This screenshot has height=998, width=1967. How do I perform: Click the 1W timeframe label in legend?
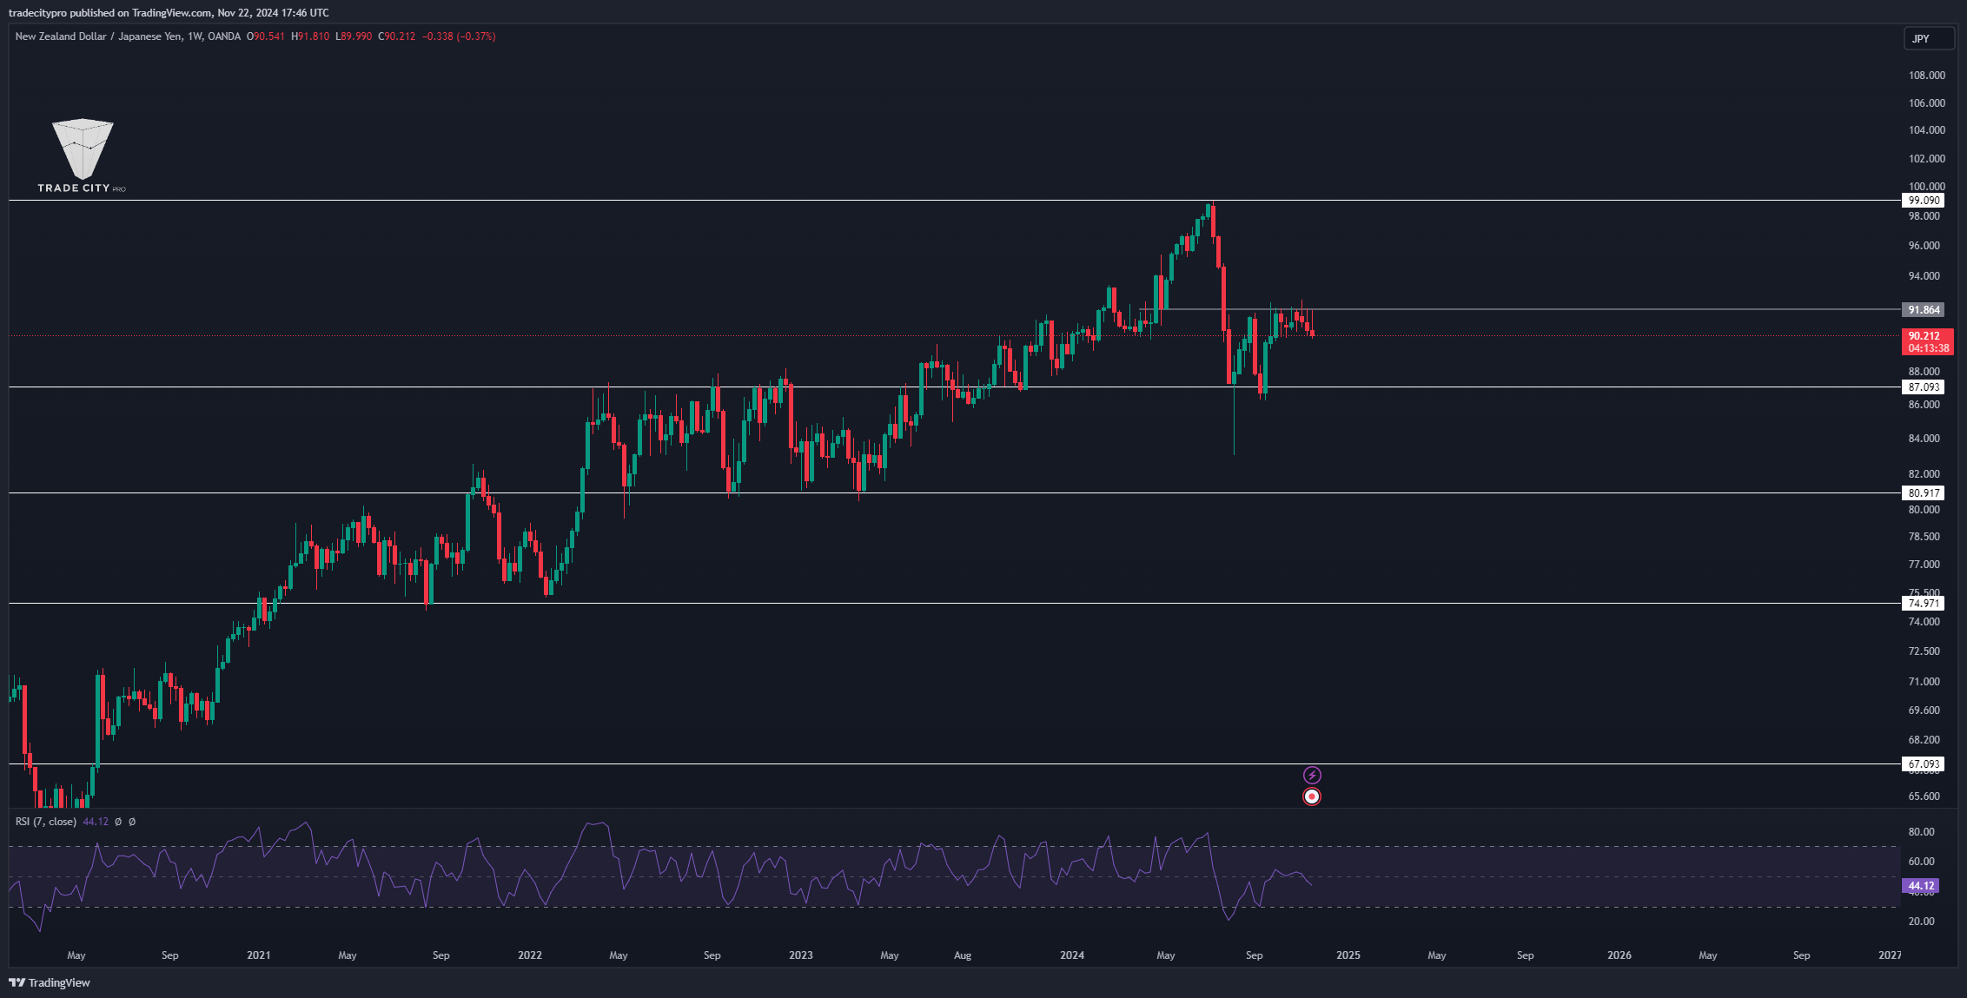click(x=195, y=36)
